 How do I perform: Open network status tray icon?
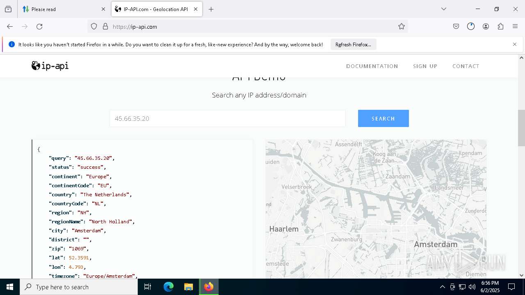(462, 287)
